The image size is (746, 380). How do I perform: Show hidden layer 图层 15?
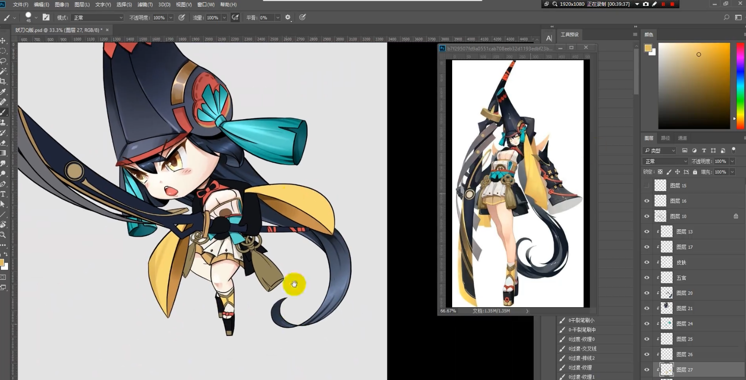click(647, 185)
